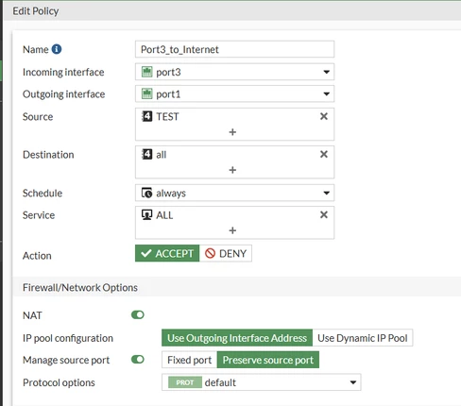Toggle the Manage source port switch
This screenshot has width=461, height=406.
point(138,360)
